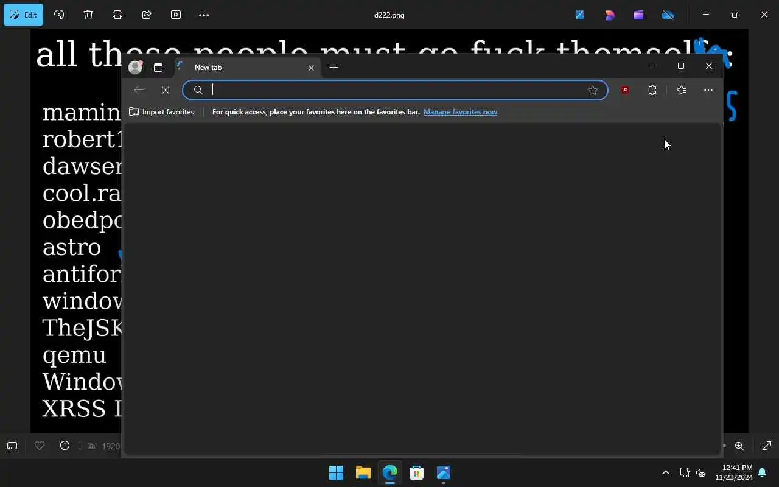Click the Print icon in Photos
779x487 pixels.
click(117, 15)
